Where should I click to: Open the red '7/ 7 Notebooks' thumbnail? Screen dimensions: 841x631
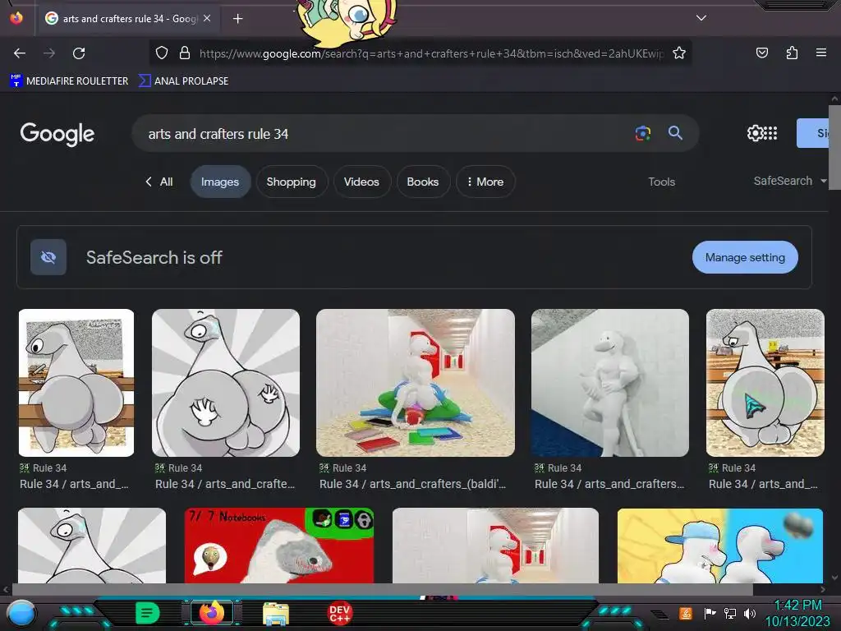pos(279,546)
